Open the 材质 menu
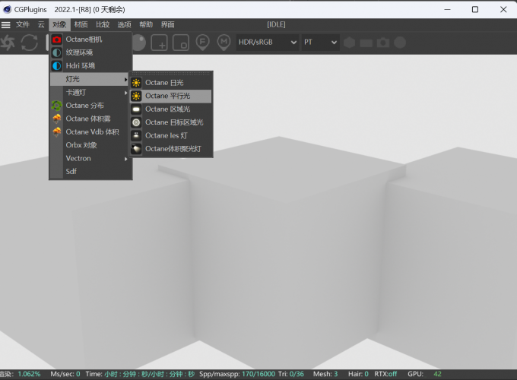Viewport: 517px width, 380px height. click(81, 25)
